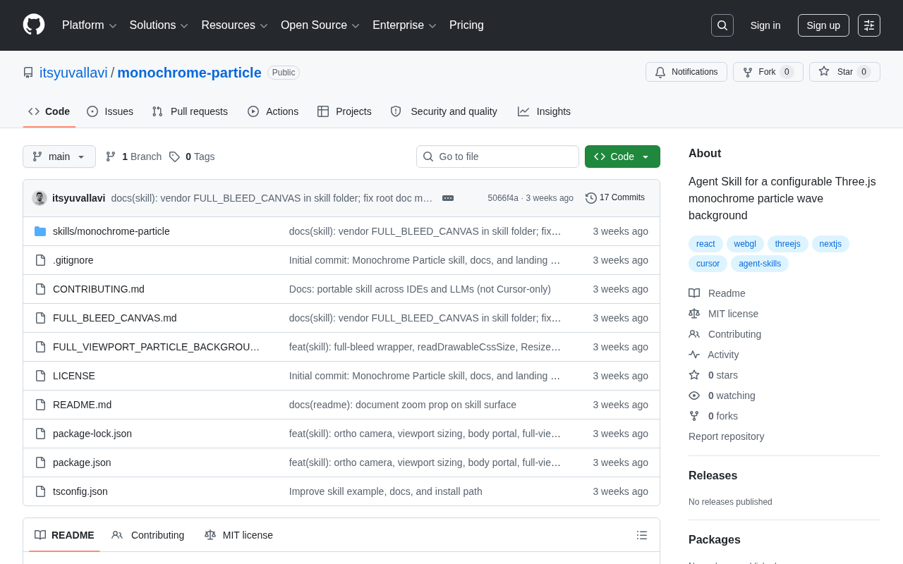Click the fork icon beside 0 forks

694,416
